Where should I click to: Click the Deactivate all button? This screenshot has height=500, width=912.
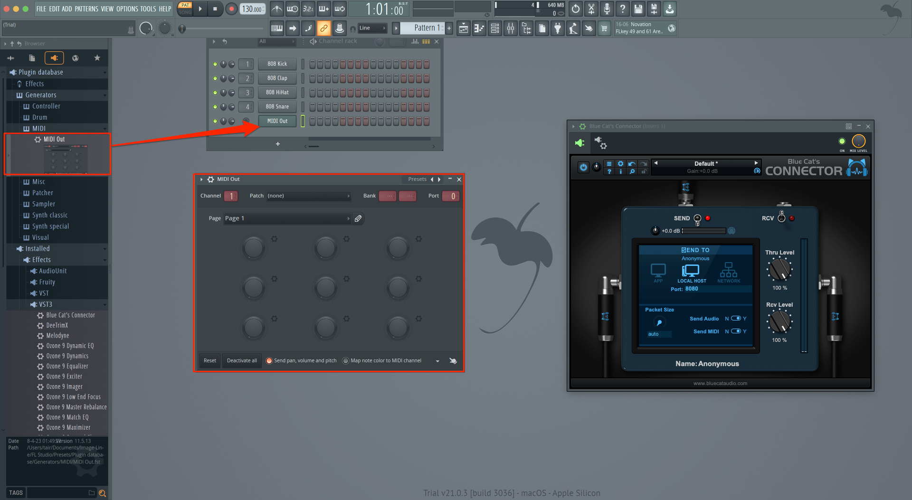pos(242,360)
